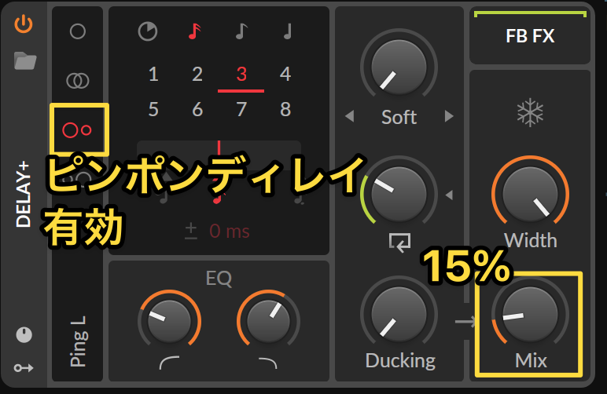607x394 pixels.
Task: Enable the ping-pong delay mode icon
Action: coord(76,130)
